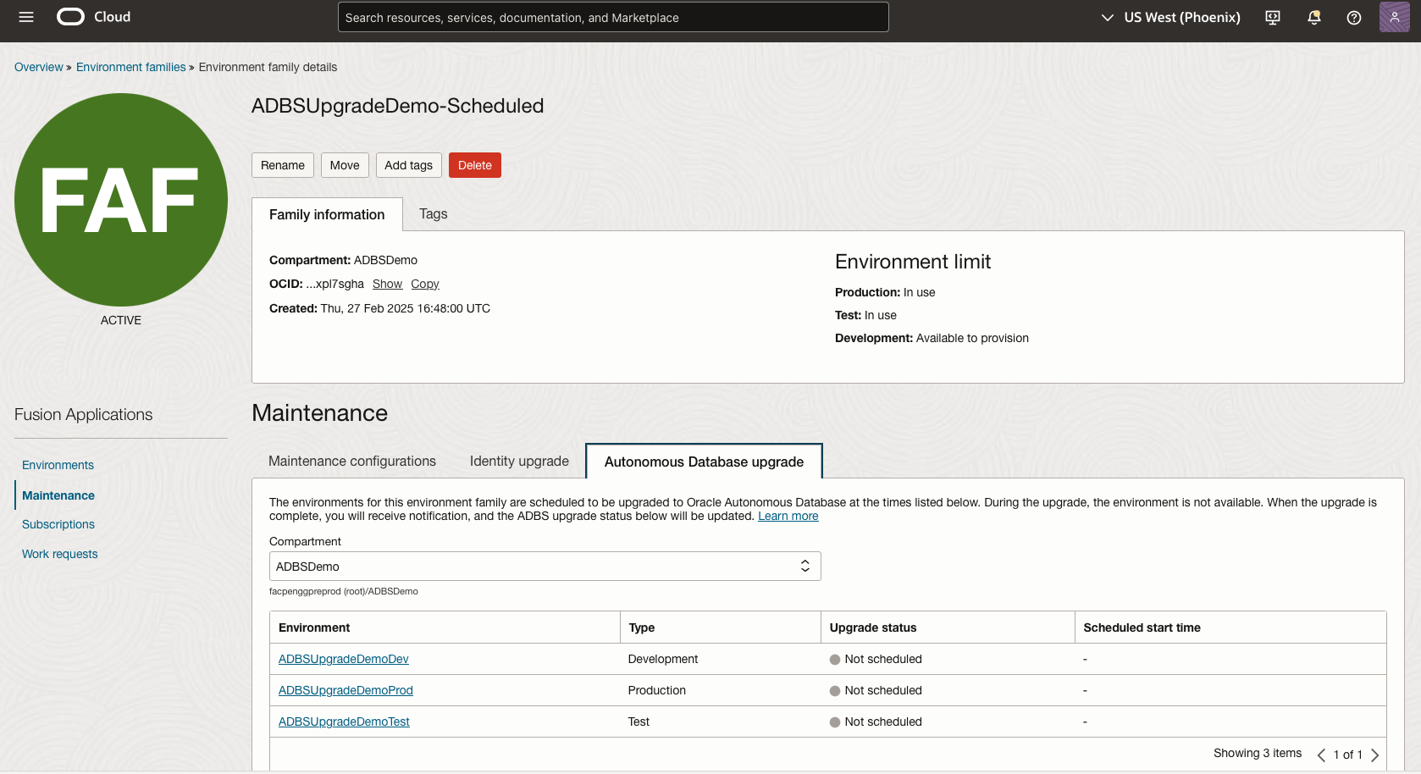Open the help question mark icon
This screenshot has width=1421, height=774.
click(1354, 17)
